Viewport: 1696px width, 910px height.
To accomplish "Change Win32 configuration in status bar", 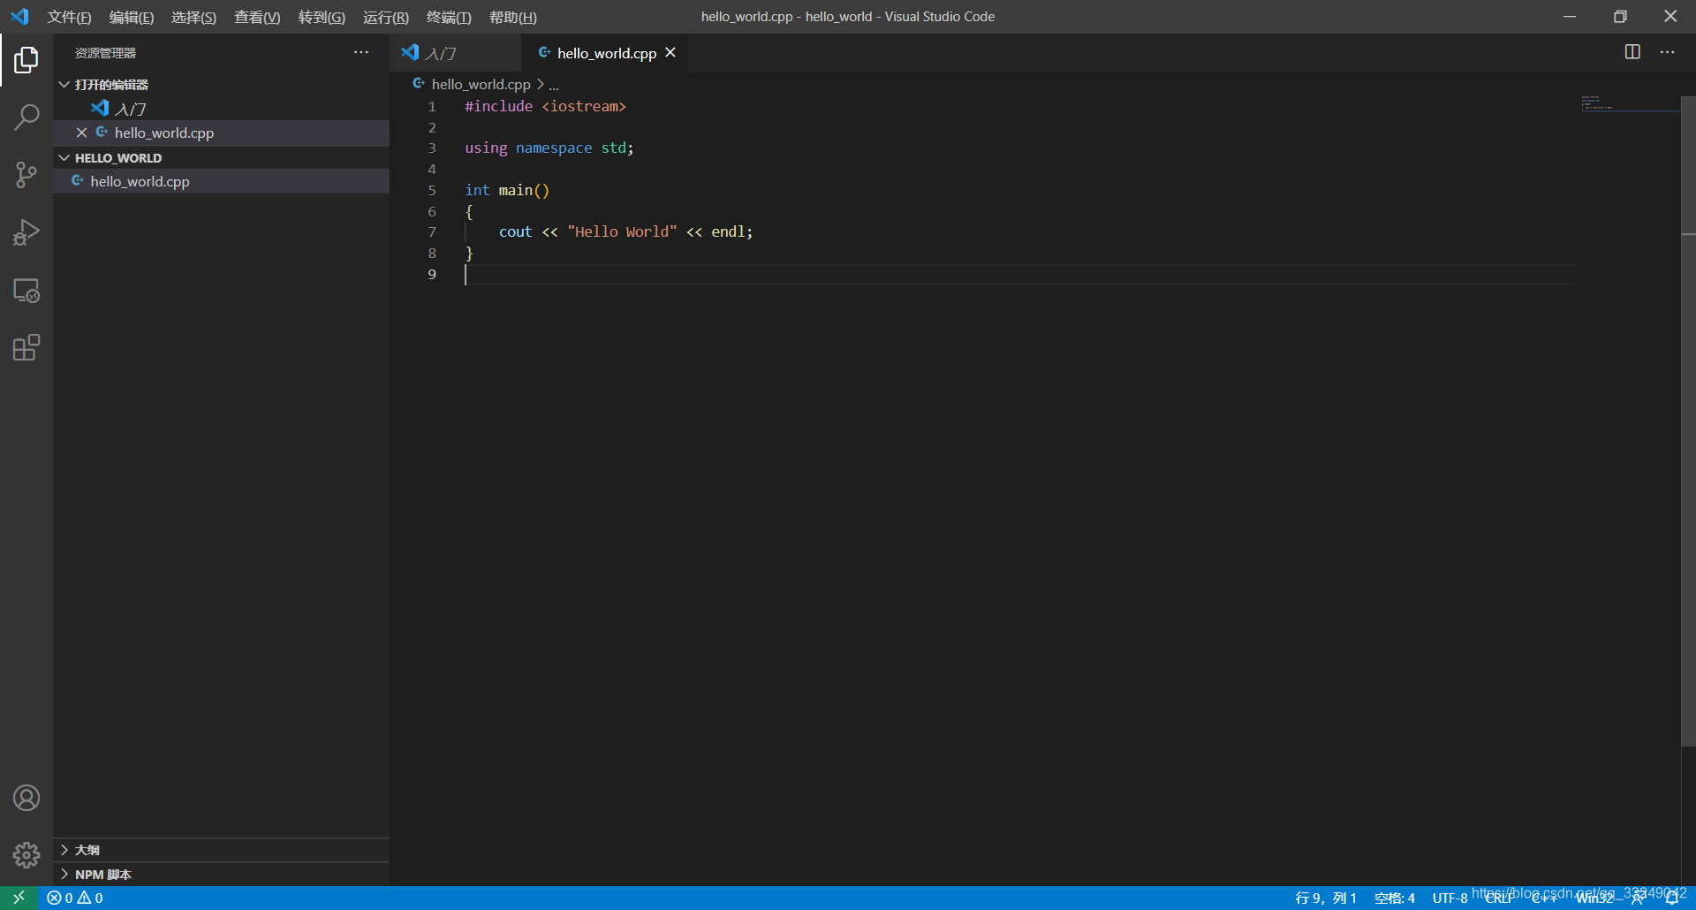I will pos(1594,898).
